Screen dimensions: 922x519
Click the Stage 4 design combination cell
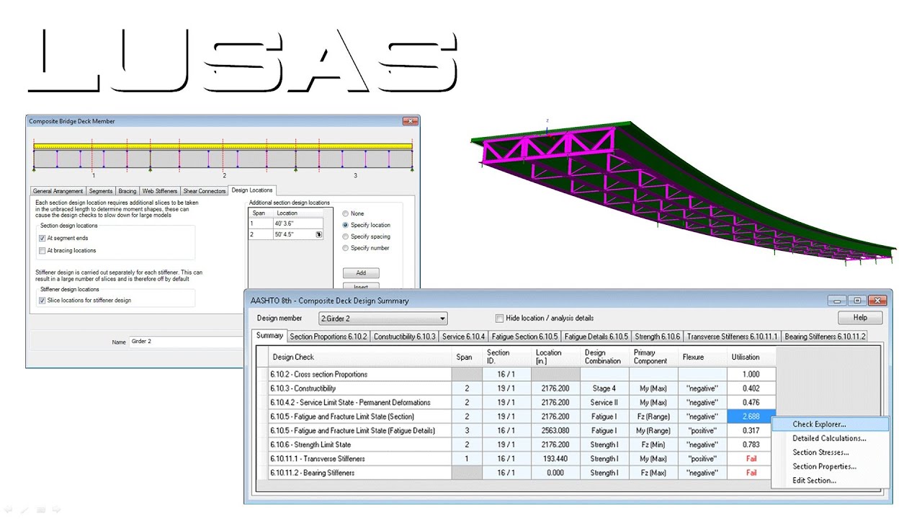[x=604, y=389]
